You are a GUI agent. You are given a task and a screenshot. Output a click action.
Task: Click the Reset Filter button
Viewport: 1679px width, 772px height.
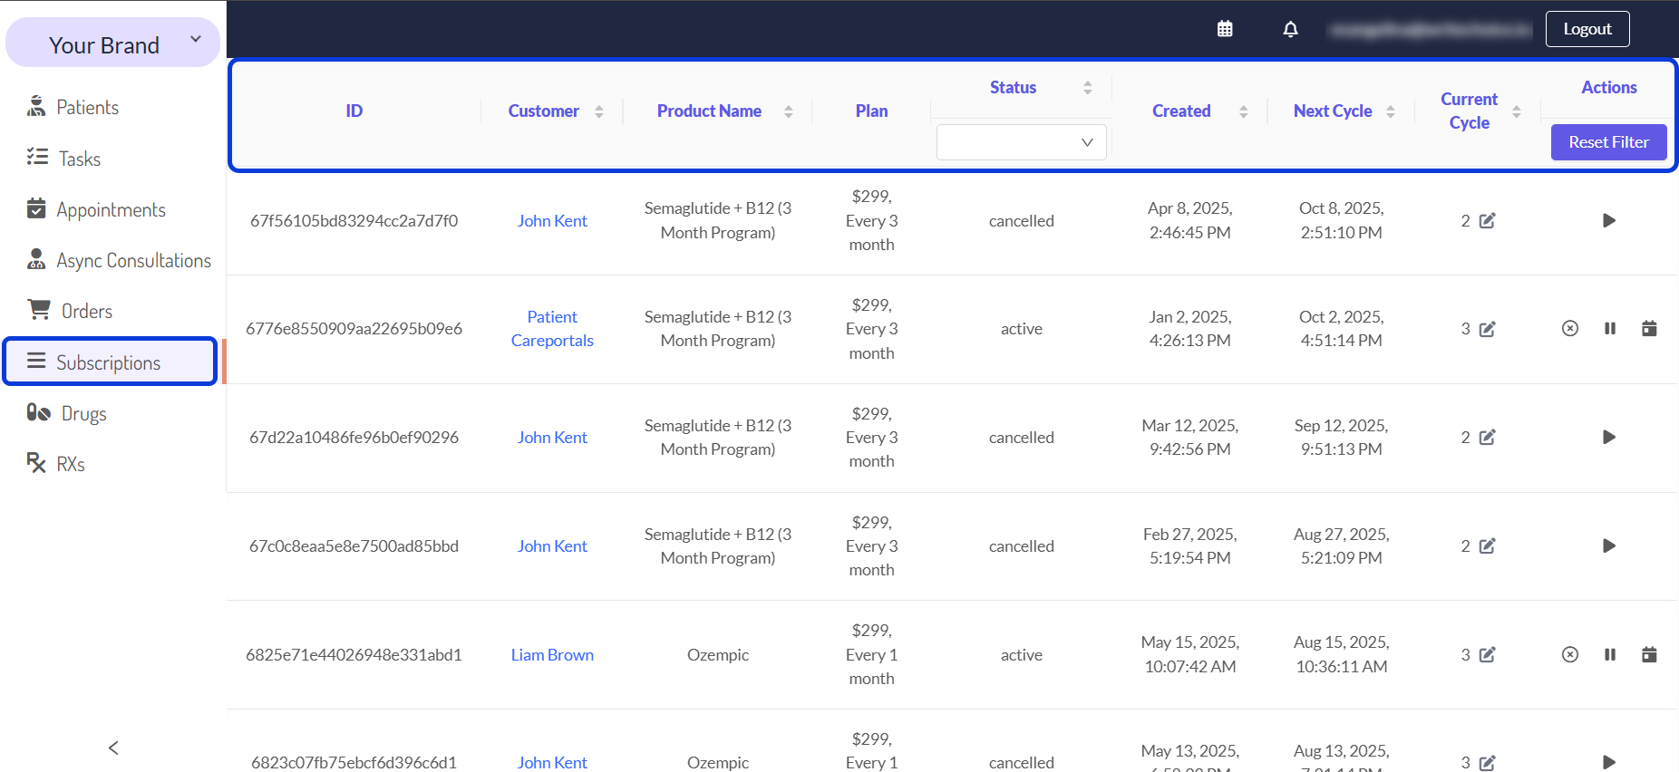click(x=1608, y=142)
